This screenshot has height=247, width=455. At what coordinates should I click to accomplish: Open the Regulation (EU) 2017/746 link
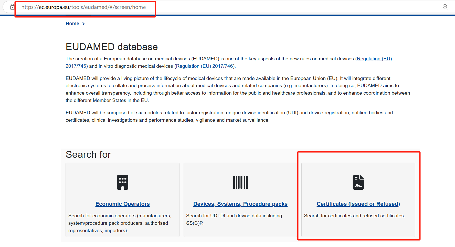point(205,66)
